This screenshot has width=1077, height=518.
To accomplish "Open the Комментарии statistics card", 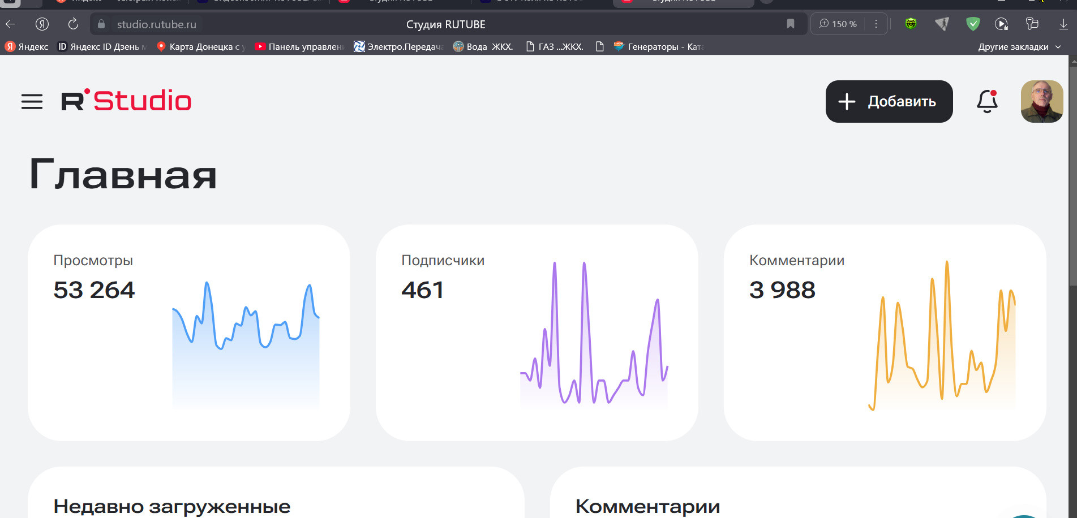I will (x=885, y=333).
